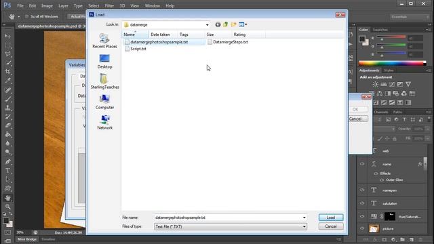Pick a color from the color spectrum ramp
This screenshot has height=244, width=434.
tap(393, 63)
